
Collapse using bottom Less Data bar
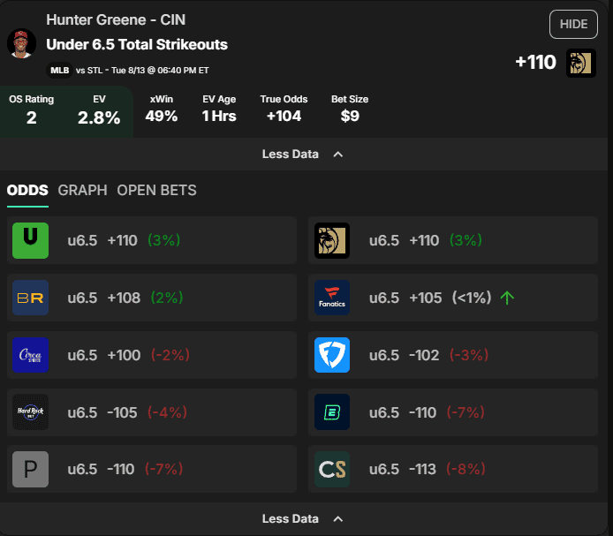tap(304, 519)
